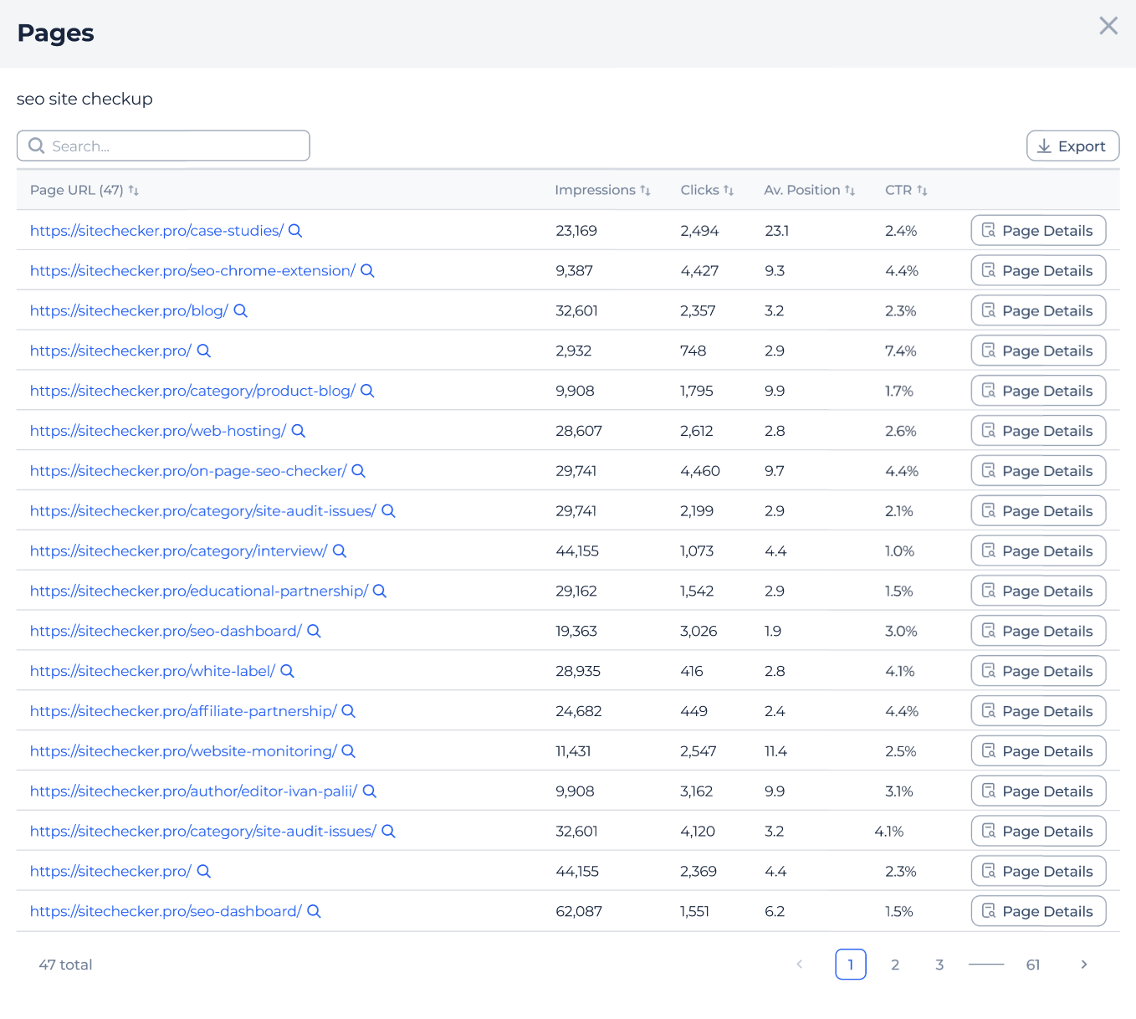1136x1019 pixels.
Task: Open Page Details for blog row
Action: coord(1038,311)
